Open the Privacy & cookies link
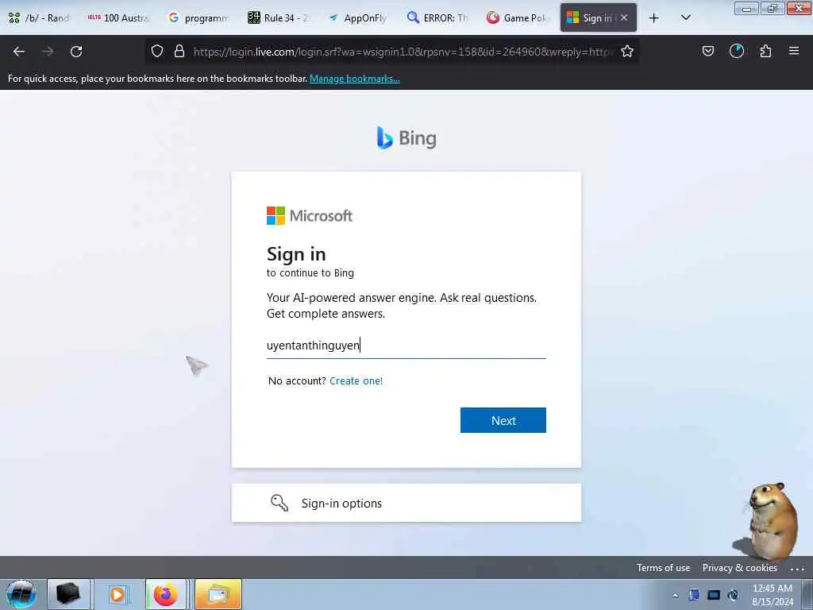The width and height of the screenshot is (813, 610). (739, 567)
